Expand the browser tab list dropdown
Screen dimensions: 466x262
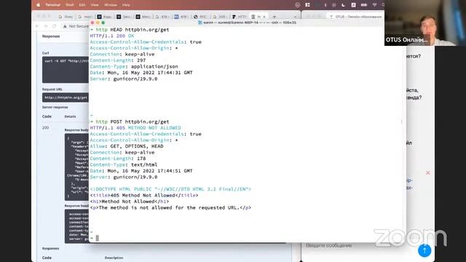click(295, 17)
